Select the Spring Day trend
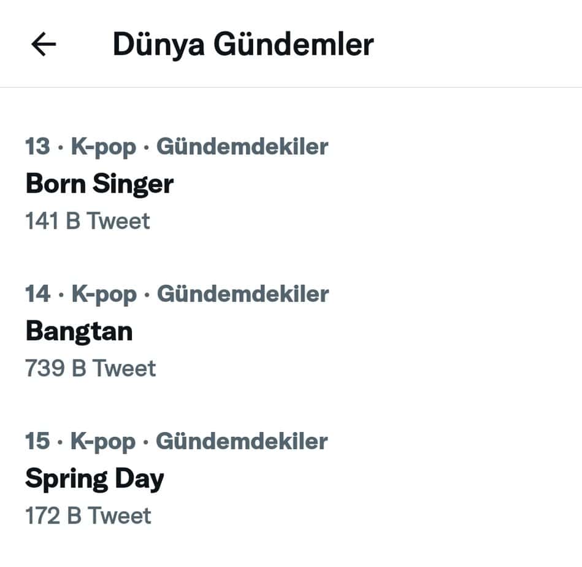Viewport: 582px width, 567px height. 94,479
